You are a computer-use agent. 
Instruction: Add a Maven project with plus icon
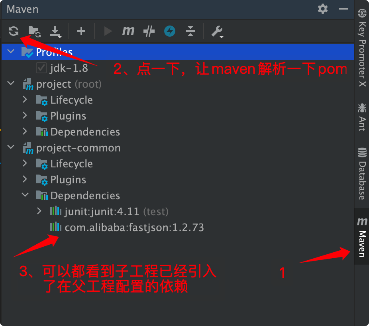(81, 31)
